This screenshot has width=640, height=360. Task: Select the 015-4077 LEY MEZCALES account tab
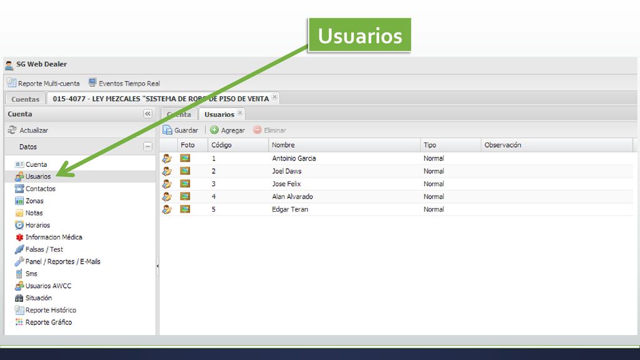coord(161,99)
